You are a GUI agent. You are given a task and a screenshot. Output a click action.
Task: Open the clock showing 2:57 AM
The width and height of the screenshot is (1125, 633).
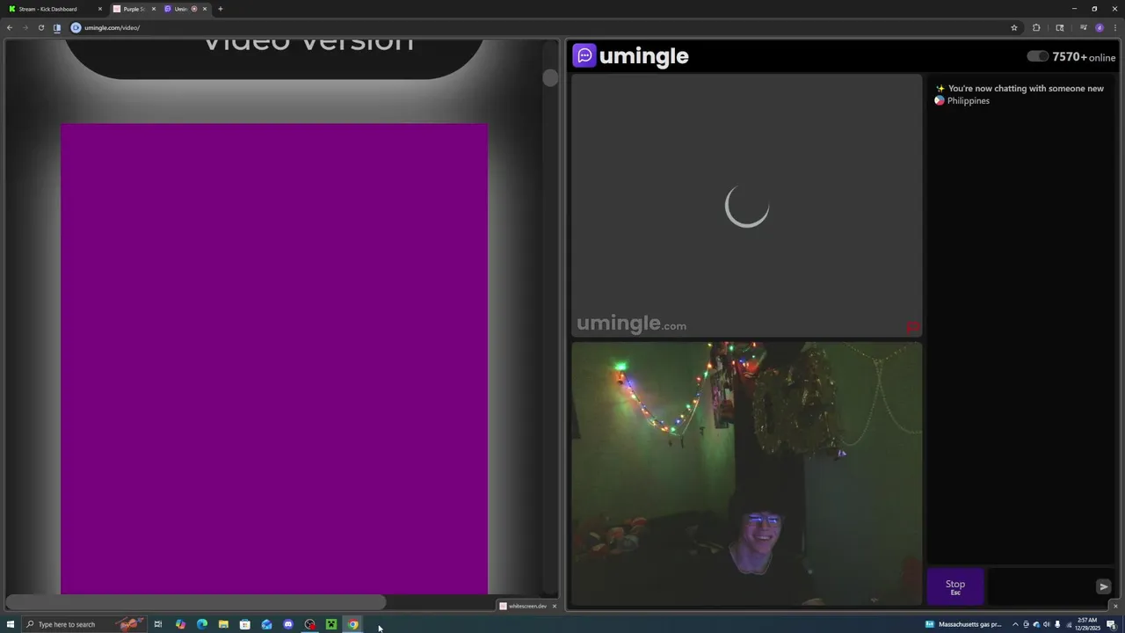(x=1087, y=624)
